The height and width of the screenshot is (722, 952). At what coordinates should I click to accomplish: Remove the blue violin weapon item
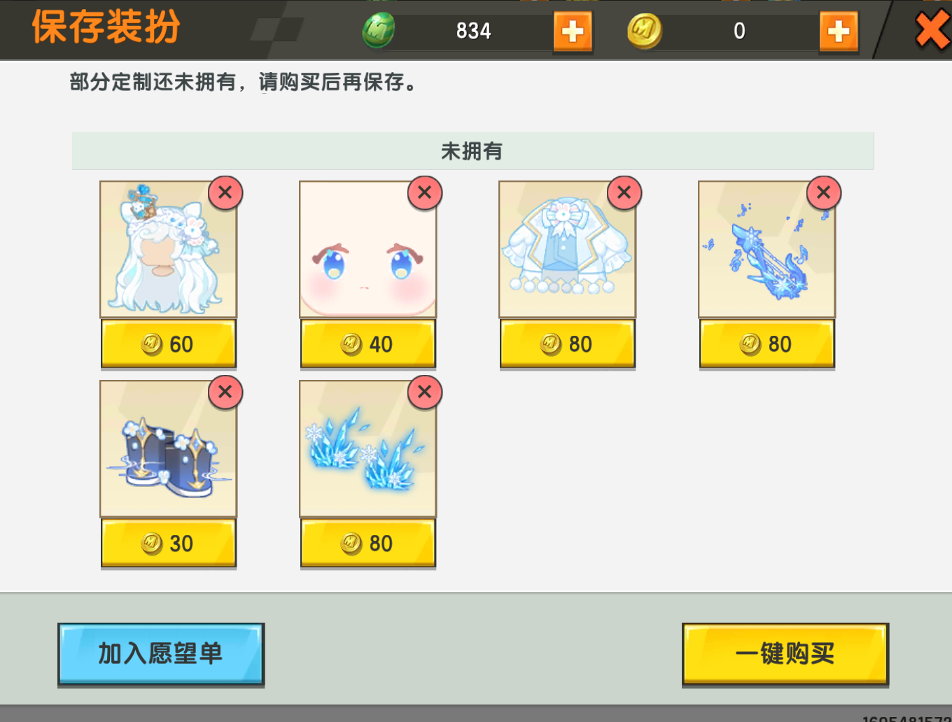point(824,193)
